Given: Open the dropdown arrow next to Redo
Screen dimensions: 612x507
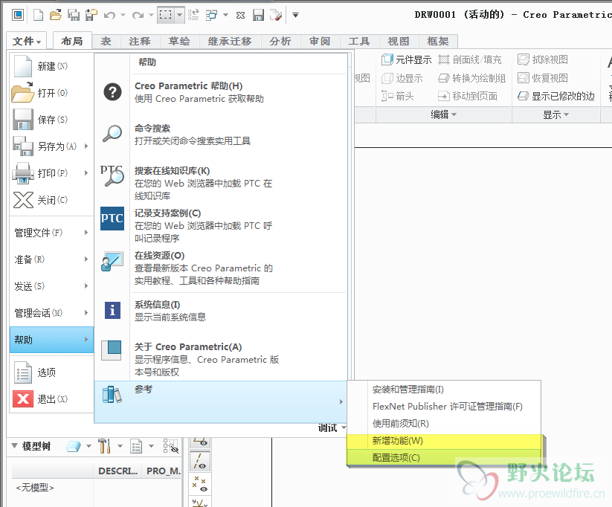Looking at the screenshot, I should point(151,15).
